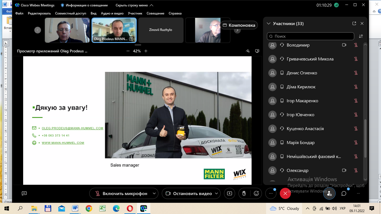Select participant Немішаївський фаховий к...
The width and height of the screenshot is (381, 214).
click(x=314, y=157)
